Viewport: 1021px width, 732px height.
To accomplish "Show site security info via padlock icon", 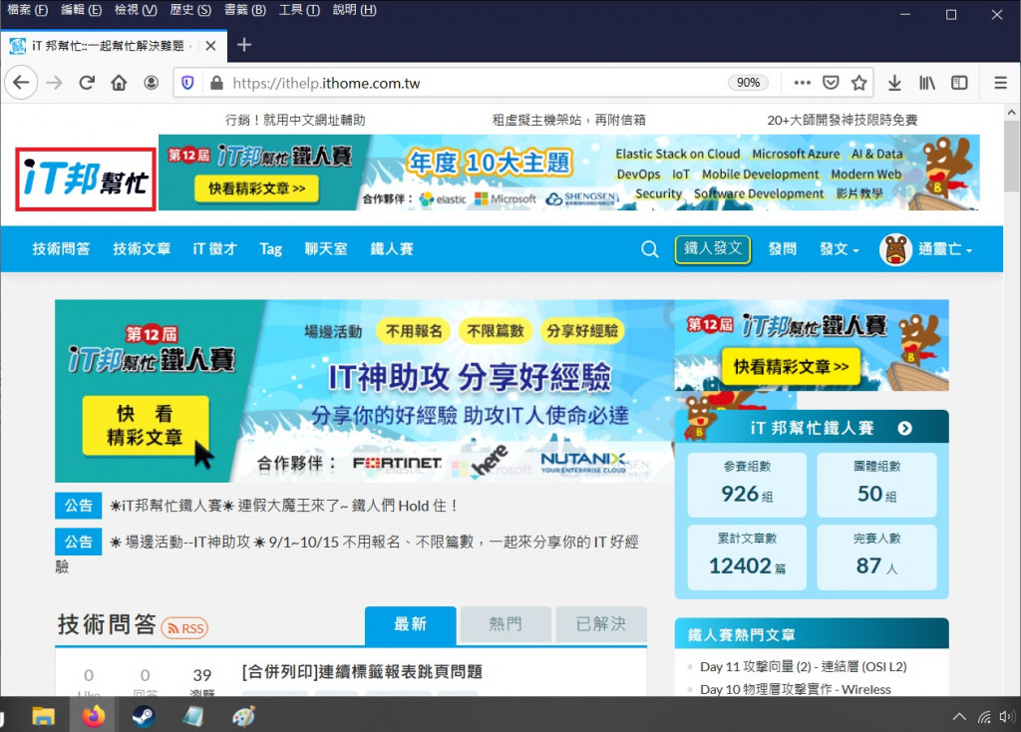I will tap(216, 83).
